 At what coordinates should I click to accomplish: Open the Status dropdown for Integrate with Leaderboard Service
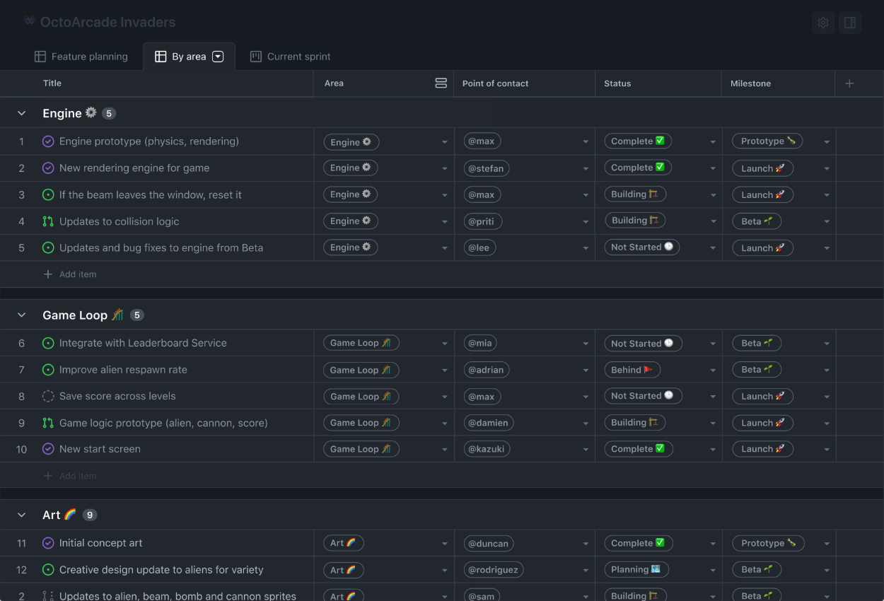point(712,343)
